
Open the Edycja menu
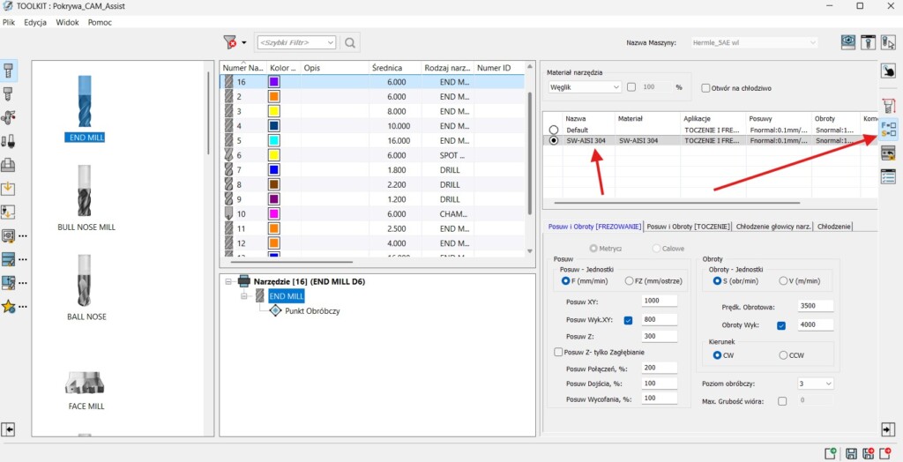pyautogui.click(x=35, y=22)
